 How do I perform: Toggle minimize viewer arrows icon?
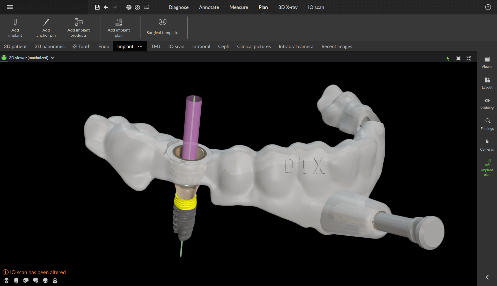(469, 58)
